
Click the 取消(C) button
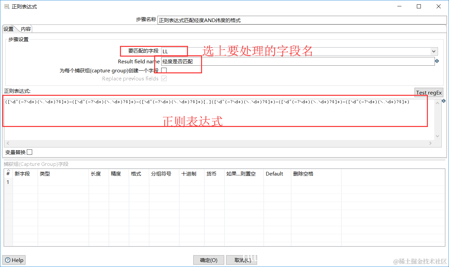pyautogui.click(x=241, y=260)
